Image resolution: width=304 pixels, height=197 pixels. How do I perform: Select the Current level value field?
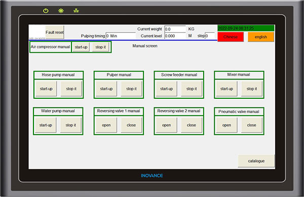point(175,36)
